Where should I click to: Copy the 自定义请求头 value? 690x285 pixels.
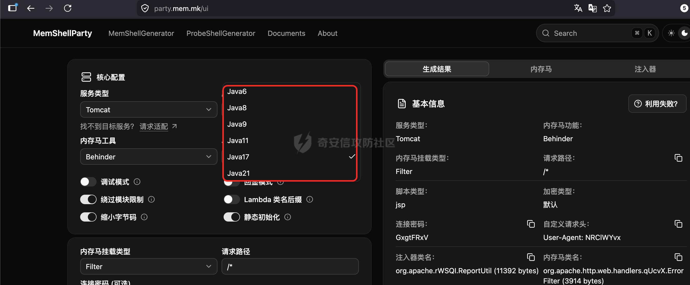678,224
